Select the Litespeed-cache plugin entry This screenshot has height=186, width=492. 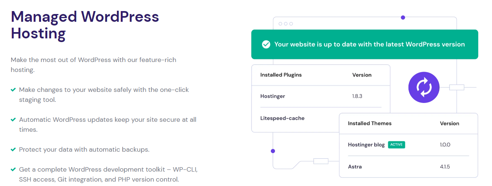point(282,118)
